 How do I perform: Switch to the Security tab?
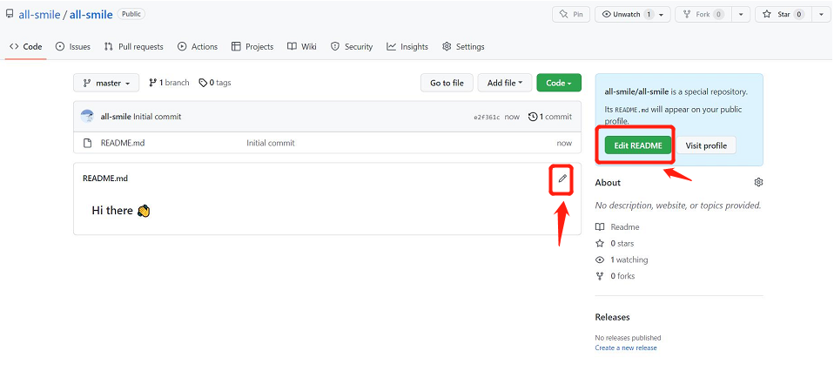coord(352,47)
